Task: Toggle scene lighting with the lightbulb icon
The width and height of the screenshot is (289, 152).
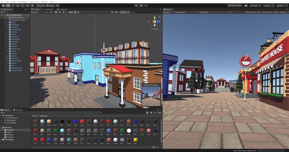Action: click(56, 12)
